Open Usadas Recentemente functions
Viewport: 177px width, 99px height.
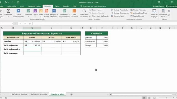18,13
